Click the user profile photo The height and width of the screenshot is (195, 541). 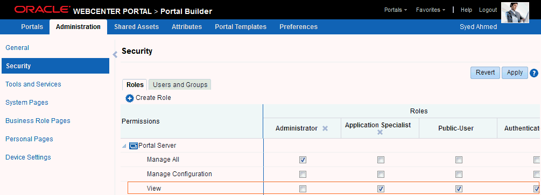[x=515, y=13]
